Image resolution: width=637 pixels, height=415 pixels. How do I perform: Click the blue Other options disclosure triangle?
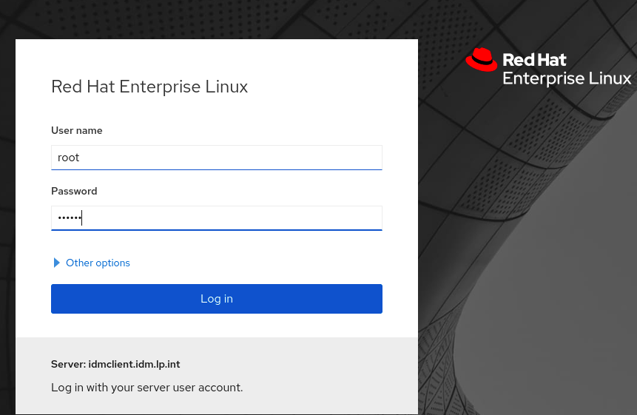56,263
